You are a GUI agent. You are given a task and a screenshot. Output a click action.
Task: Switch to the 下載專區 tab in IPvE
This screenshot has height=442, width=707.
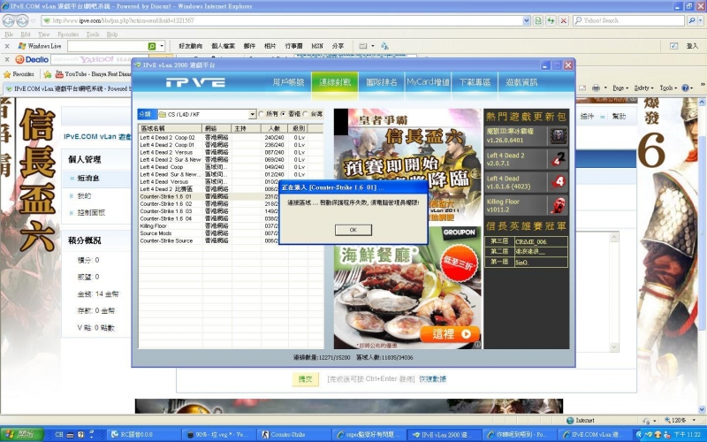tap(475, 82)
